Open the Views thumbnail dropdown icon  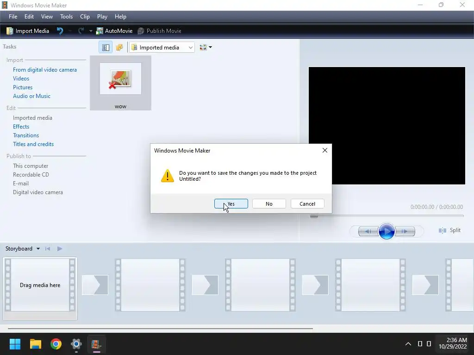pos(206,47)
